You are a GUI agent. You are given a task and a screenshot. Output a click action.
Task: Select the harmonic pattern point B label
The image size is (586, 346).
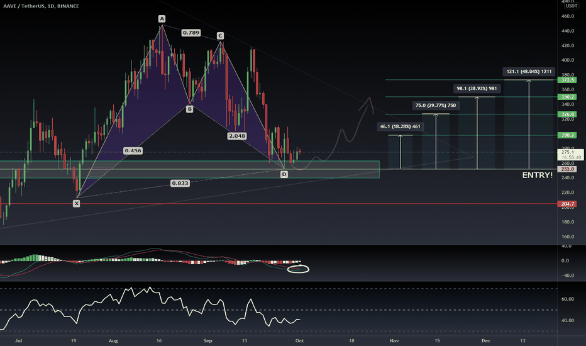(189, 109)
